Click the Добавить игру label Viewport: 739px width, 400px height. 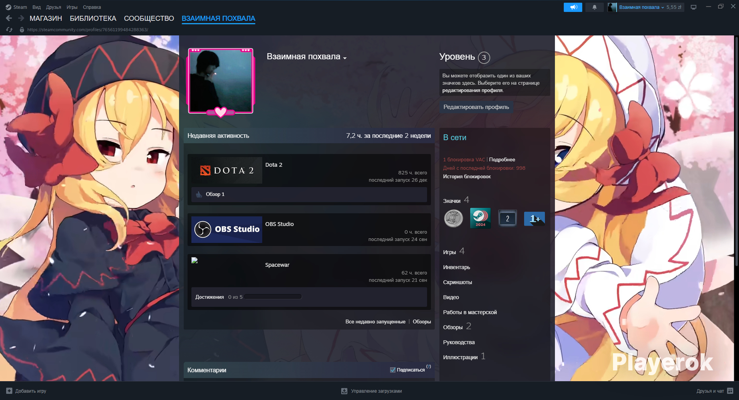click(31, 391)
